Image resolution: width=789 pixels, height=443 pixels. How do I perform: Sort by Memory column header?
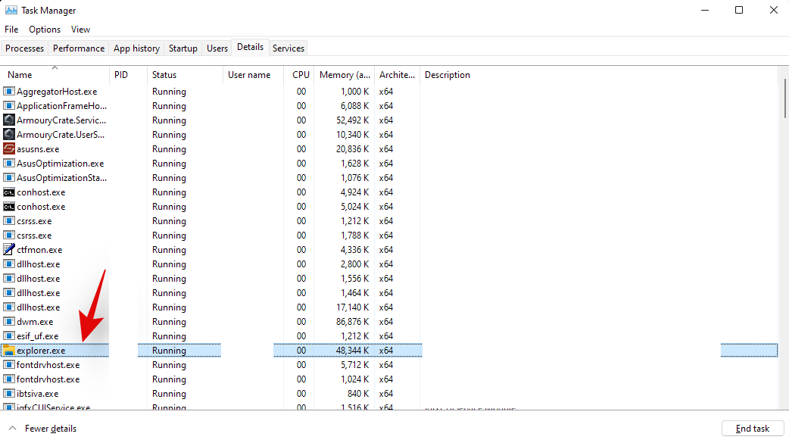tap(344, 75)
